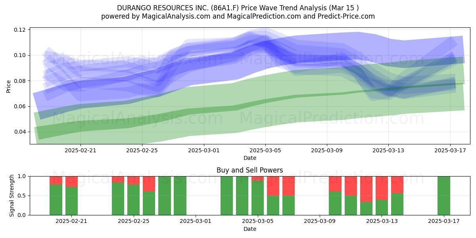Click the 'Date' label under the price chart

click(x=250, y=158)
